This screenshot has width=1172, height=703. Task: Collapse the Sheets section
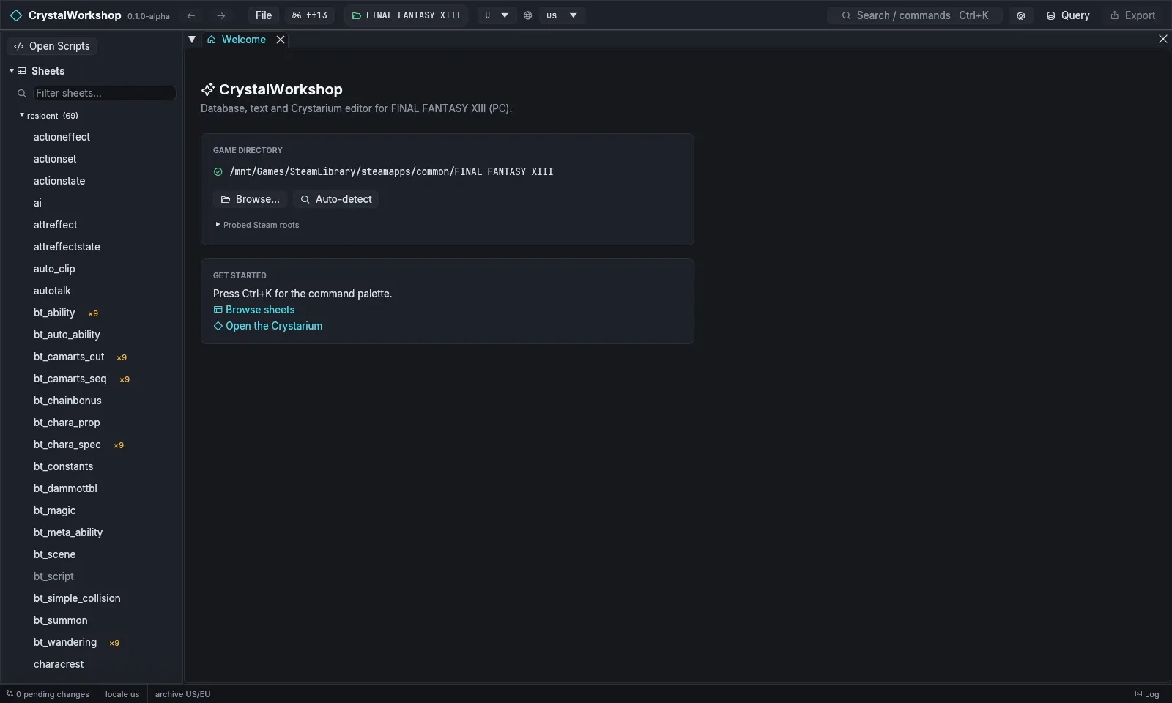click(12, 71)
